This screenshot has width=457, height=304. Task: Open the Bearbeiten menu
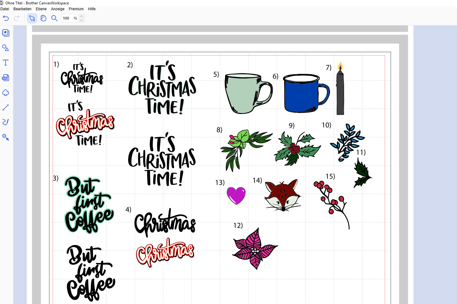(x=22, y=9)
